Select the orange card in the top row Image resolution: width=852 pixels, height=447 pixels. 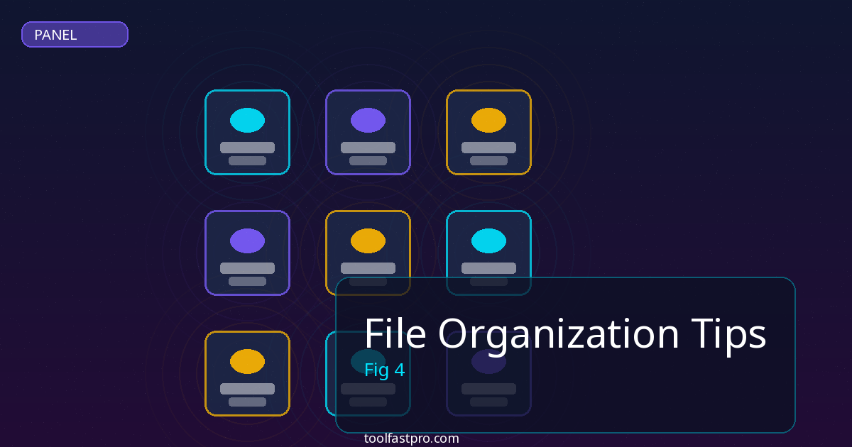pyautogui.click(x=488, y=132)
